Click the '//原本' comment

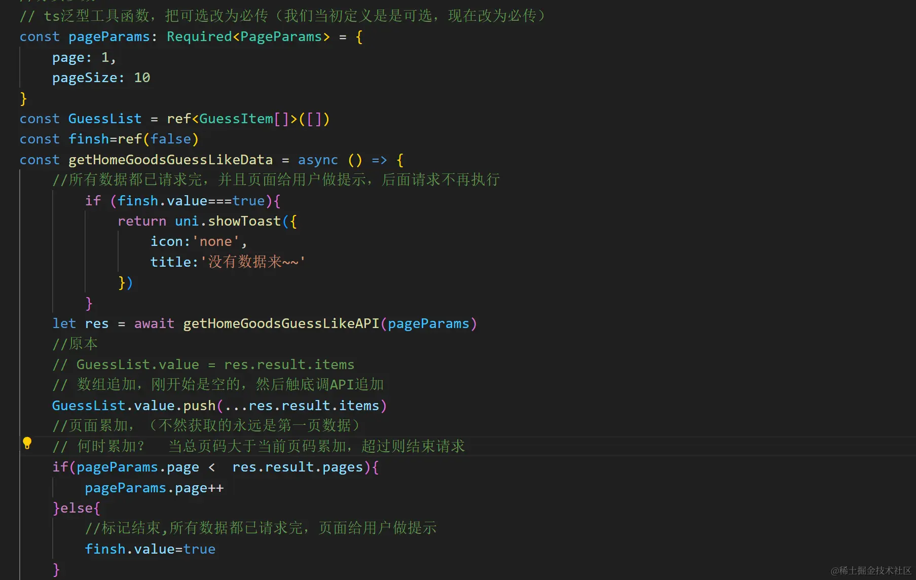75,344
